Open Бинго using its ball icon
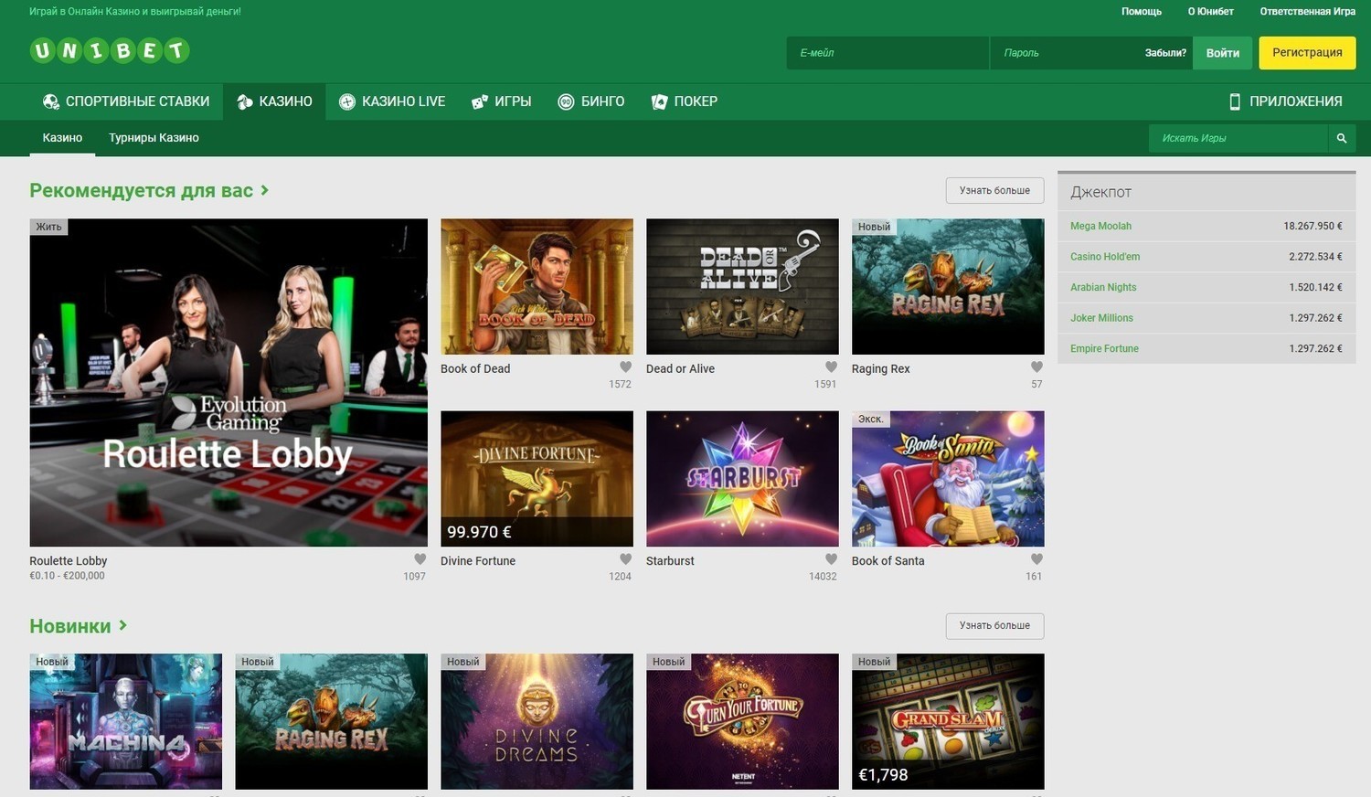Image resolution: width=1371 pixels, height=797 pixels. (566, 101)
